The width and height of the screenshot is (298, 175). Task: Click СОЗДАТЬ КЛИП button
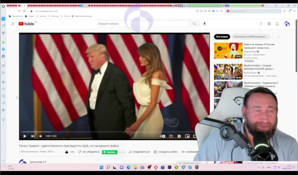pos(166,152)
